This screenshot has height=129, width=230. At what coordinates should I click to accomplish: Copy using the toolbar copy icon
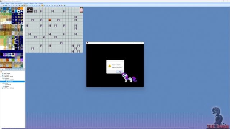tap(11, 6)
